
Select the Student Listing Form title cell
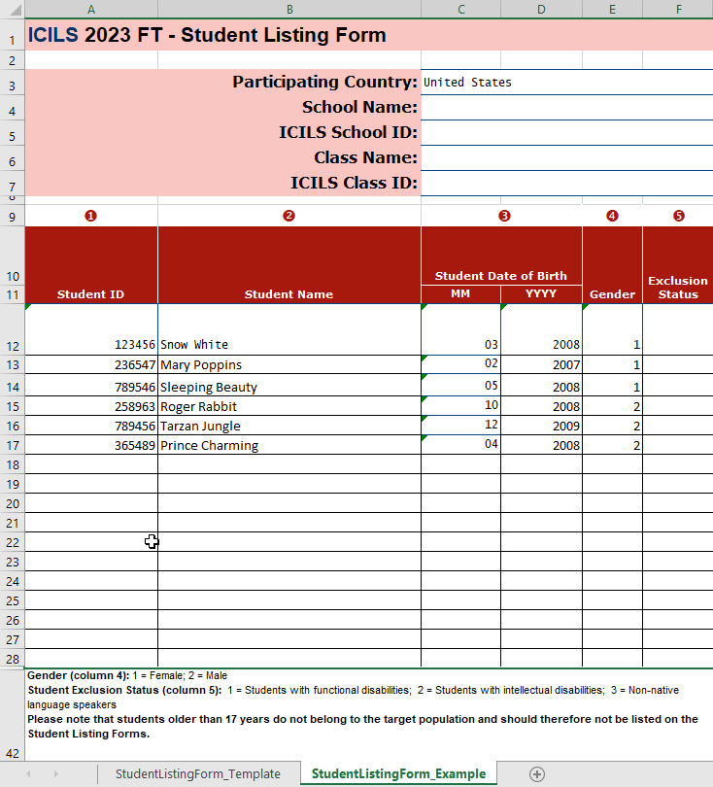tap(208, 36)
